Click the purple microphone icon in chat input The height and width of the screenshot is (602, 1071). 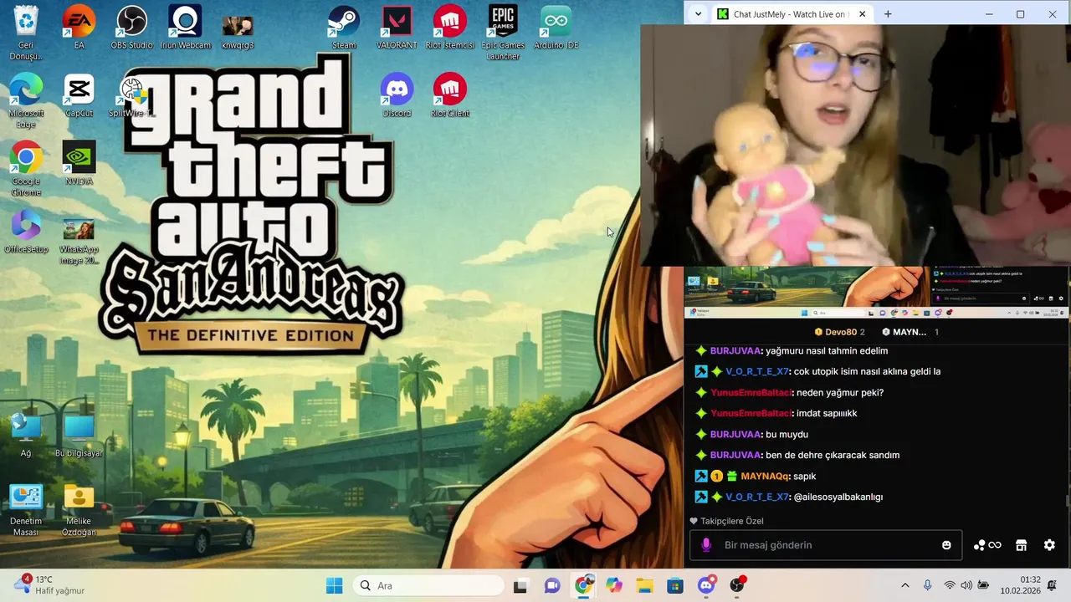[706, 545]
